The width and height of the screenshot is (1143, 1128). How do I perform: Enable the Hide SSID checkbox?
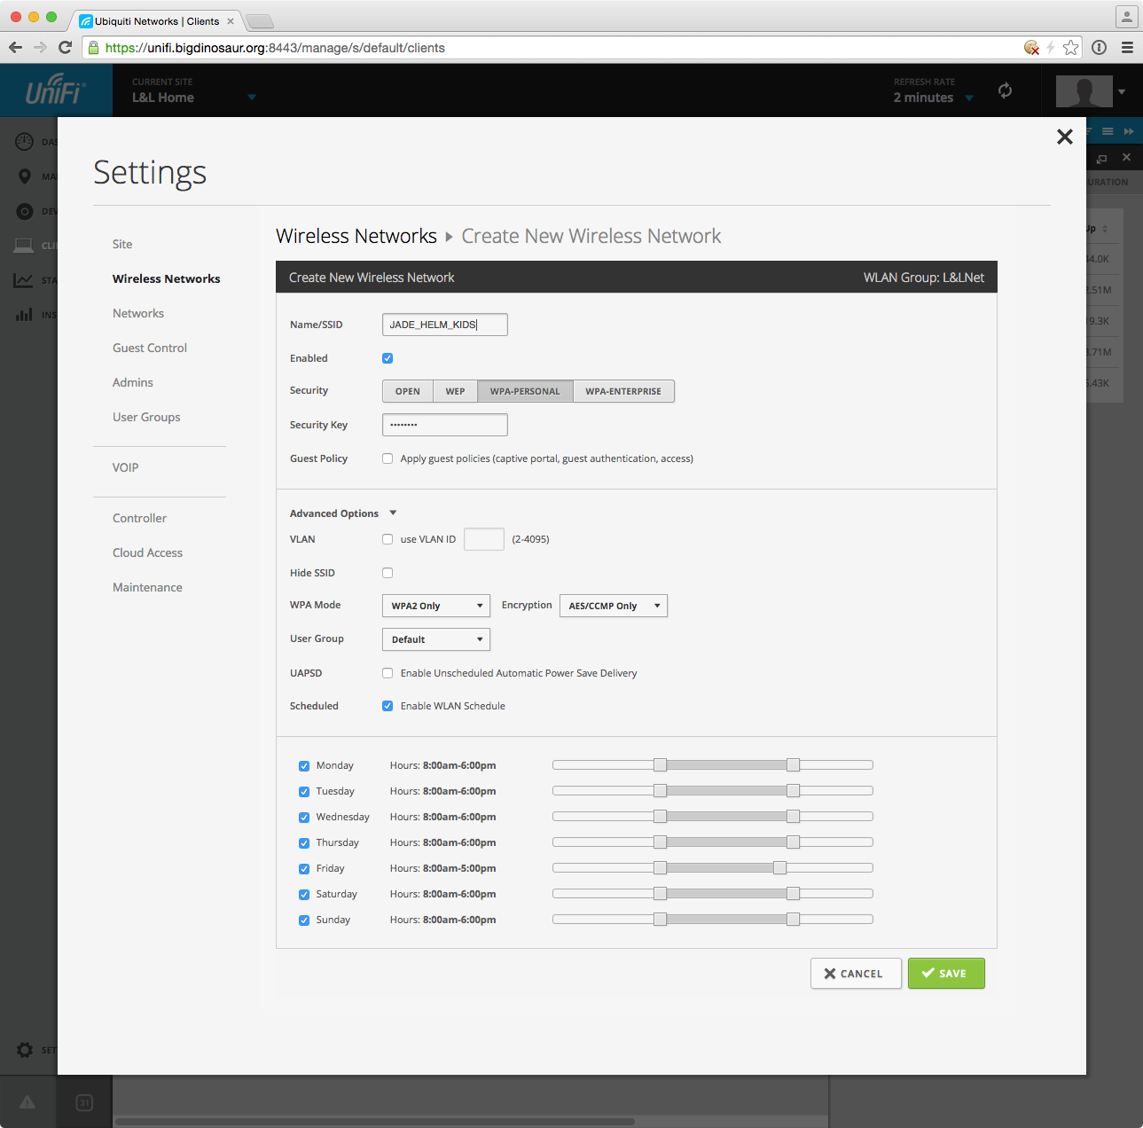tap(388, 573)
